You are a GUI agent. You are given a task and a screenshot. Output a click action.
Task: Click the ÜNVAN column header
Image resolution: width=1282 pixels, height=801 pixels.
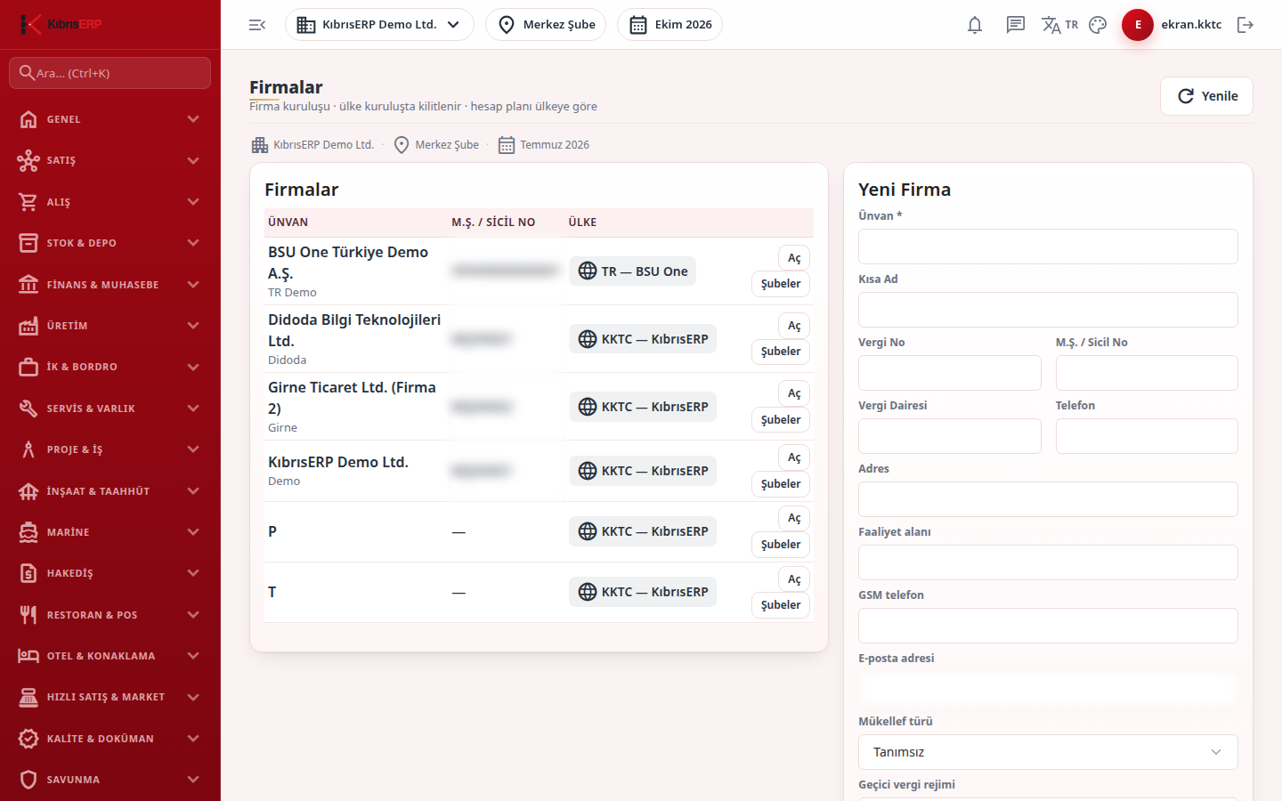pos(288,222)
